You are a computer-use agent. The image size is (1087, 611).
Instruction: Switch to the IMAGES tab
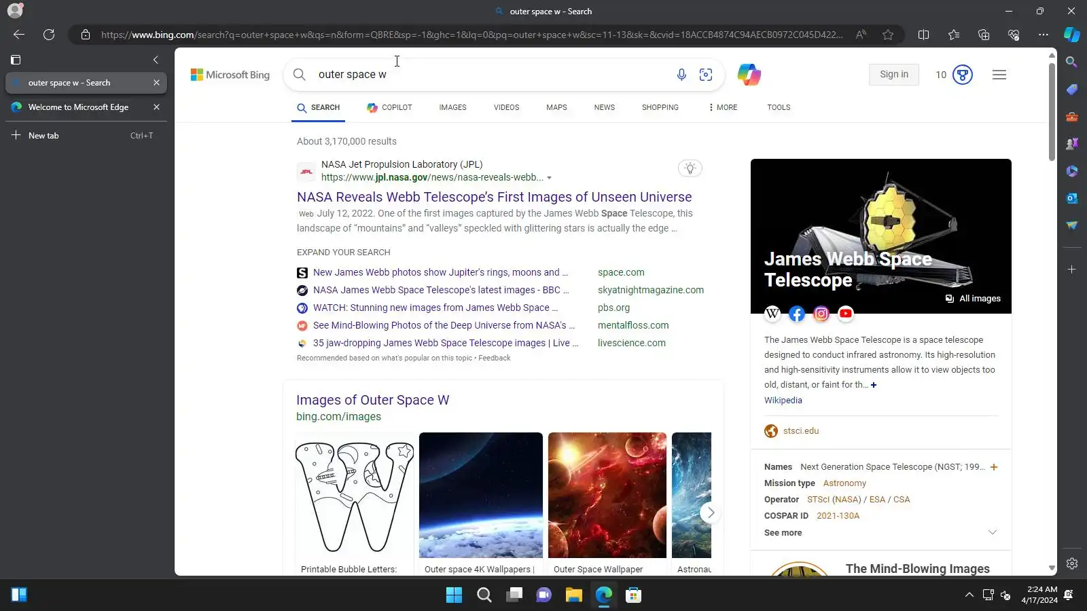coord(452,107)
